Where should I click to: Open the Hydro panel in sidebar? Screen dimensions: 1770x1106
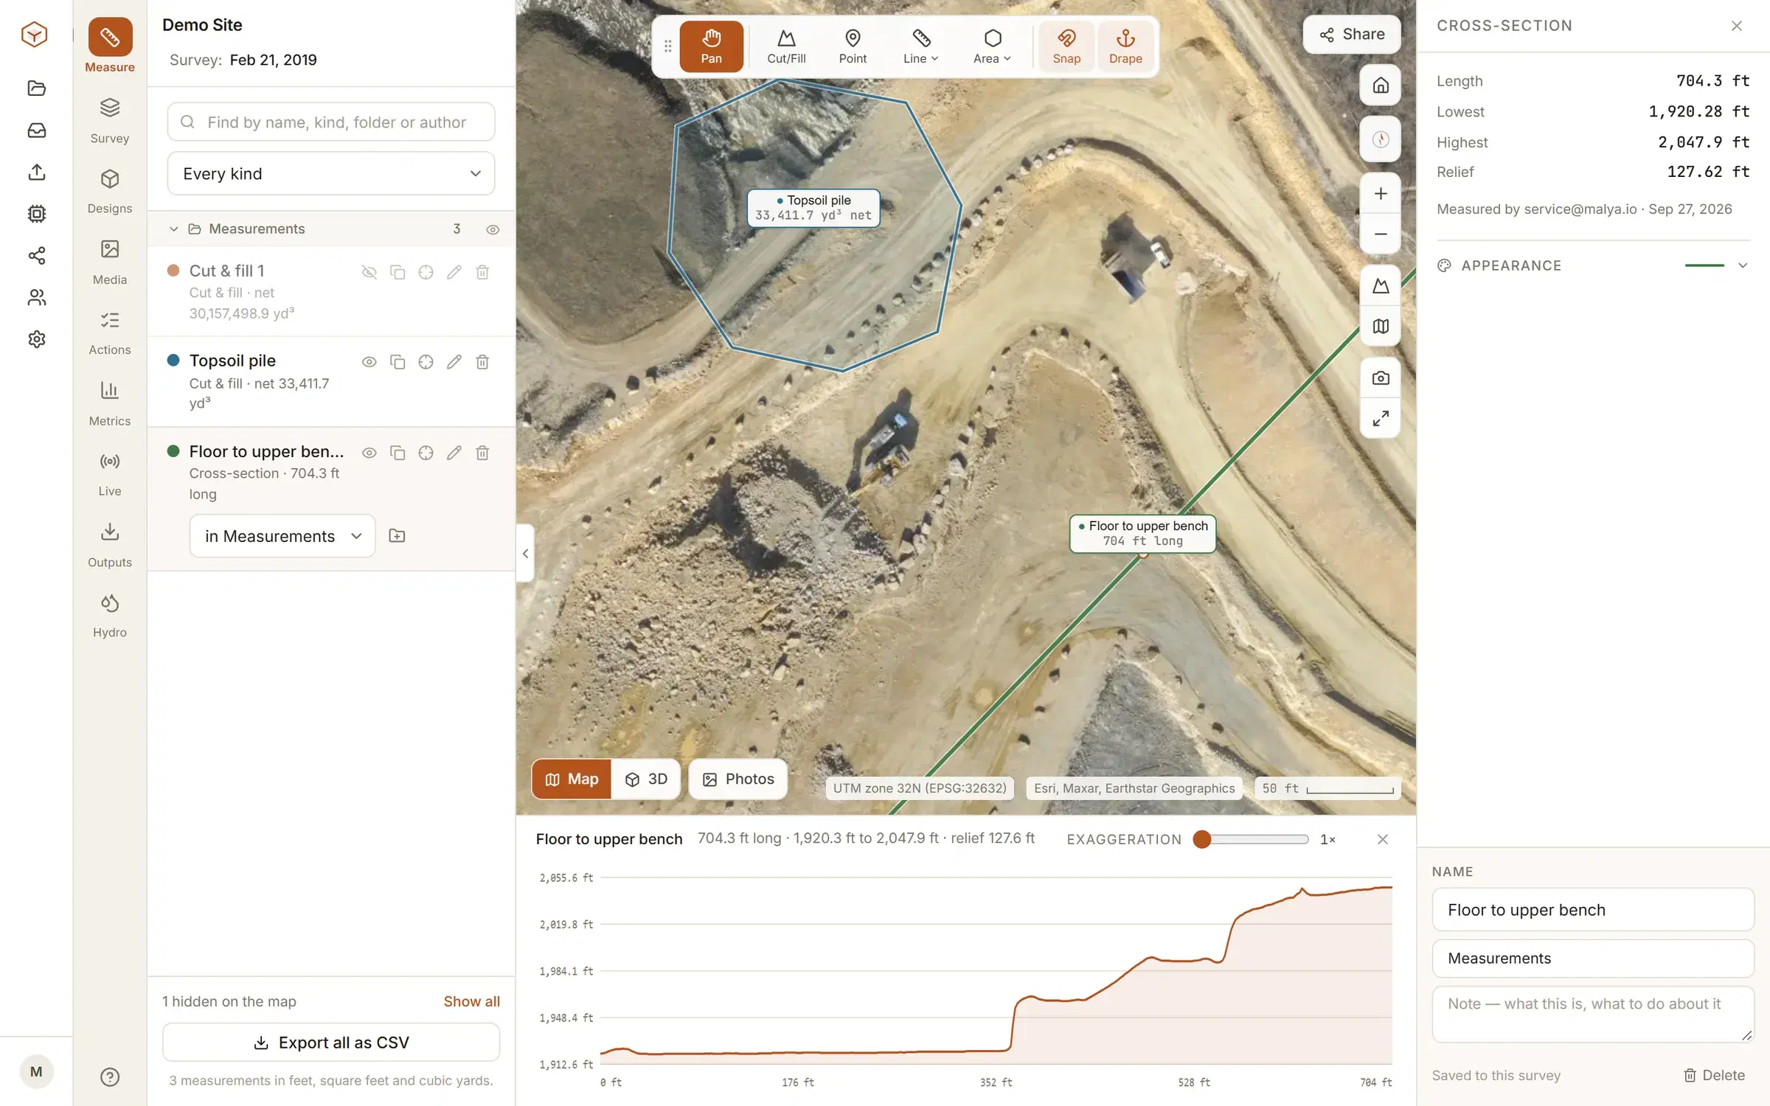point(110,616)
